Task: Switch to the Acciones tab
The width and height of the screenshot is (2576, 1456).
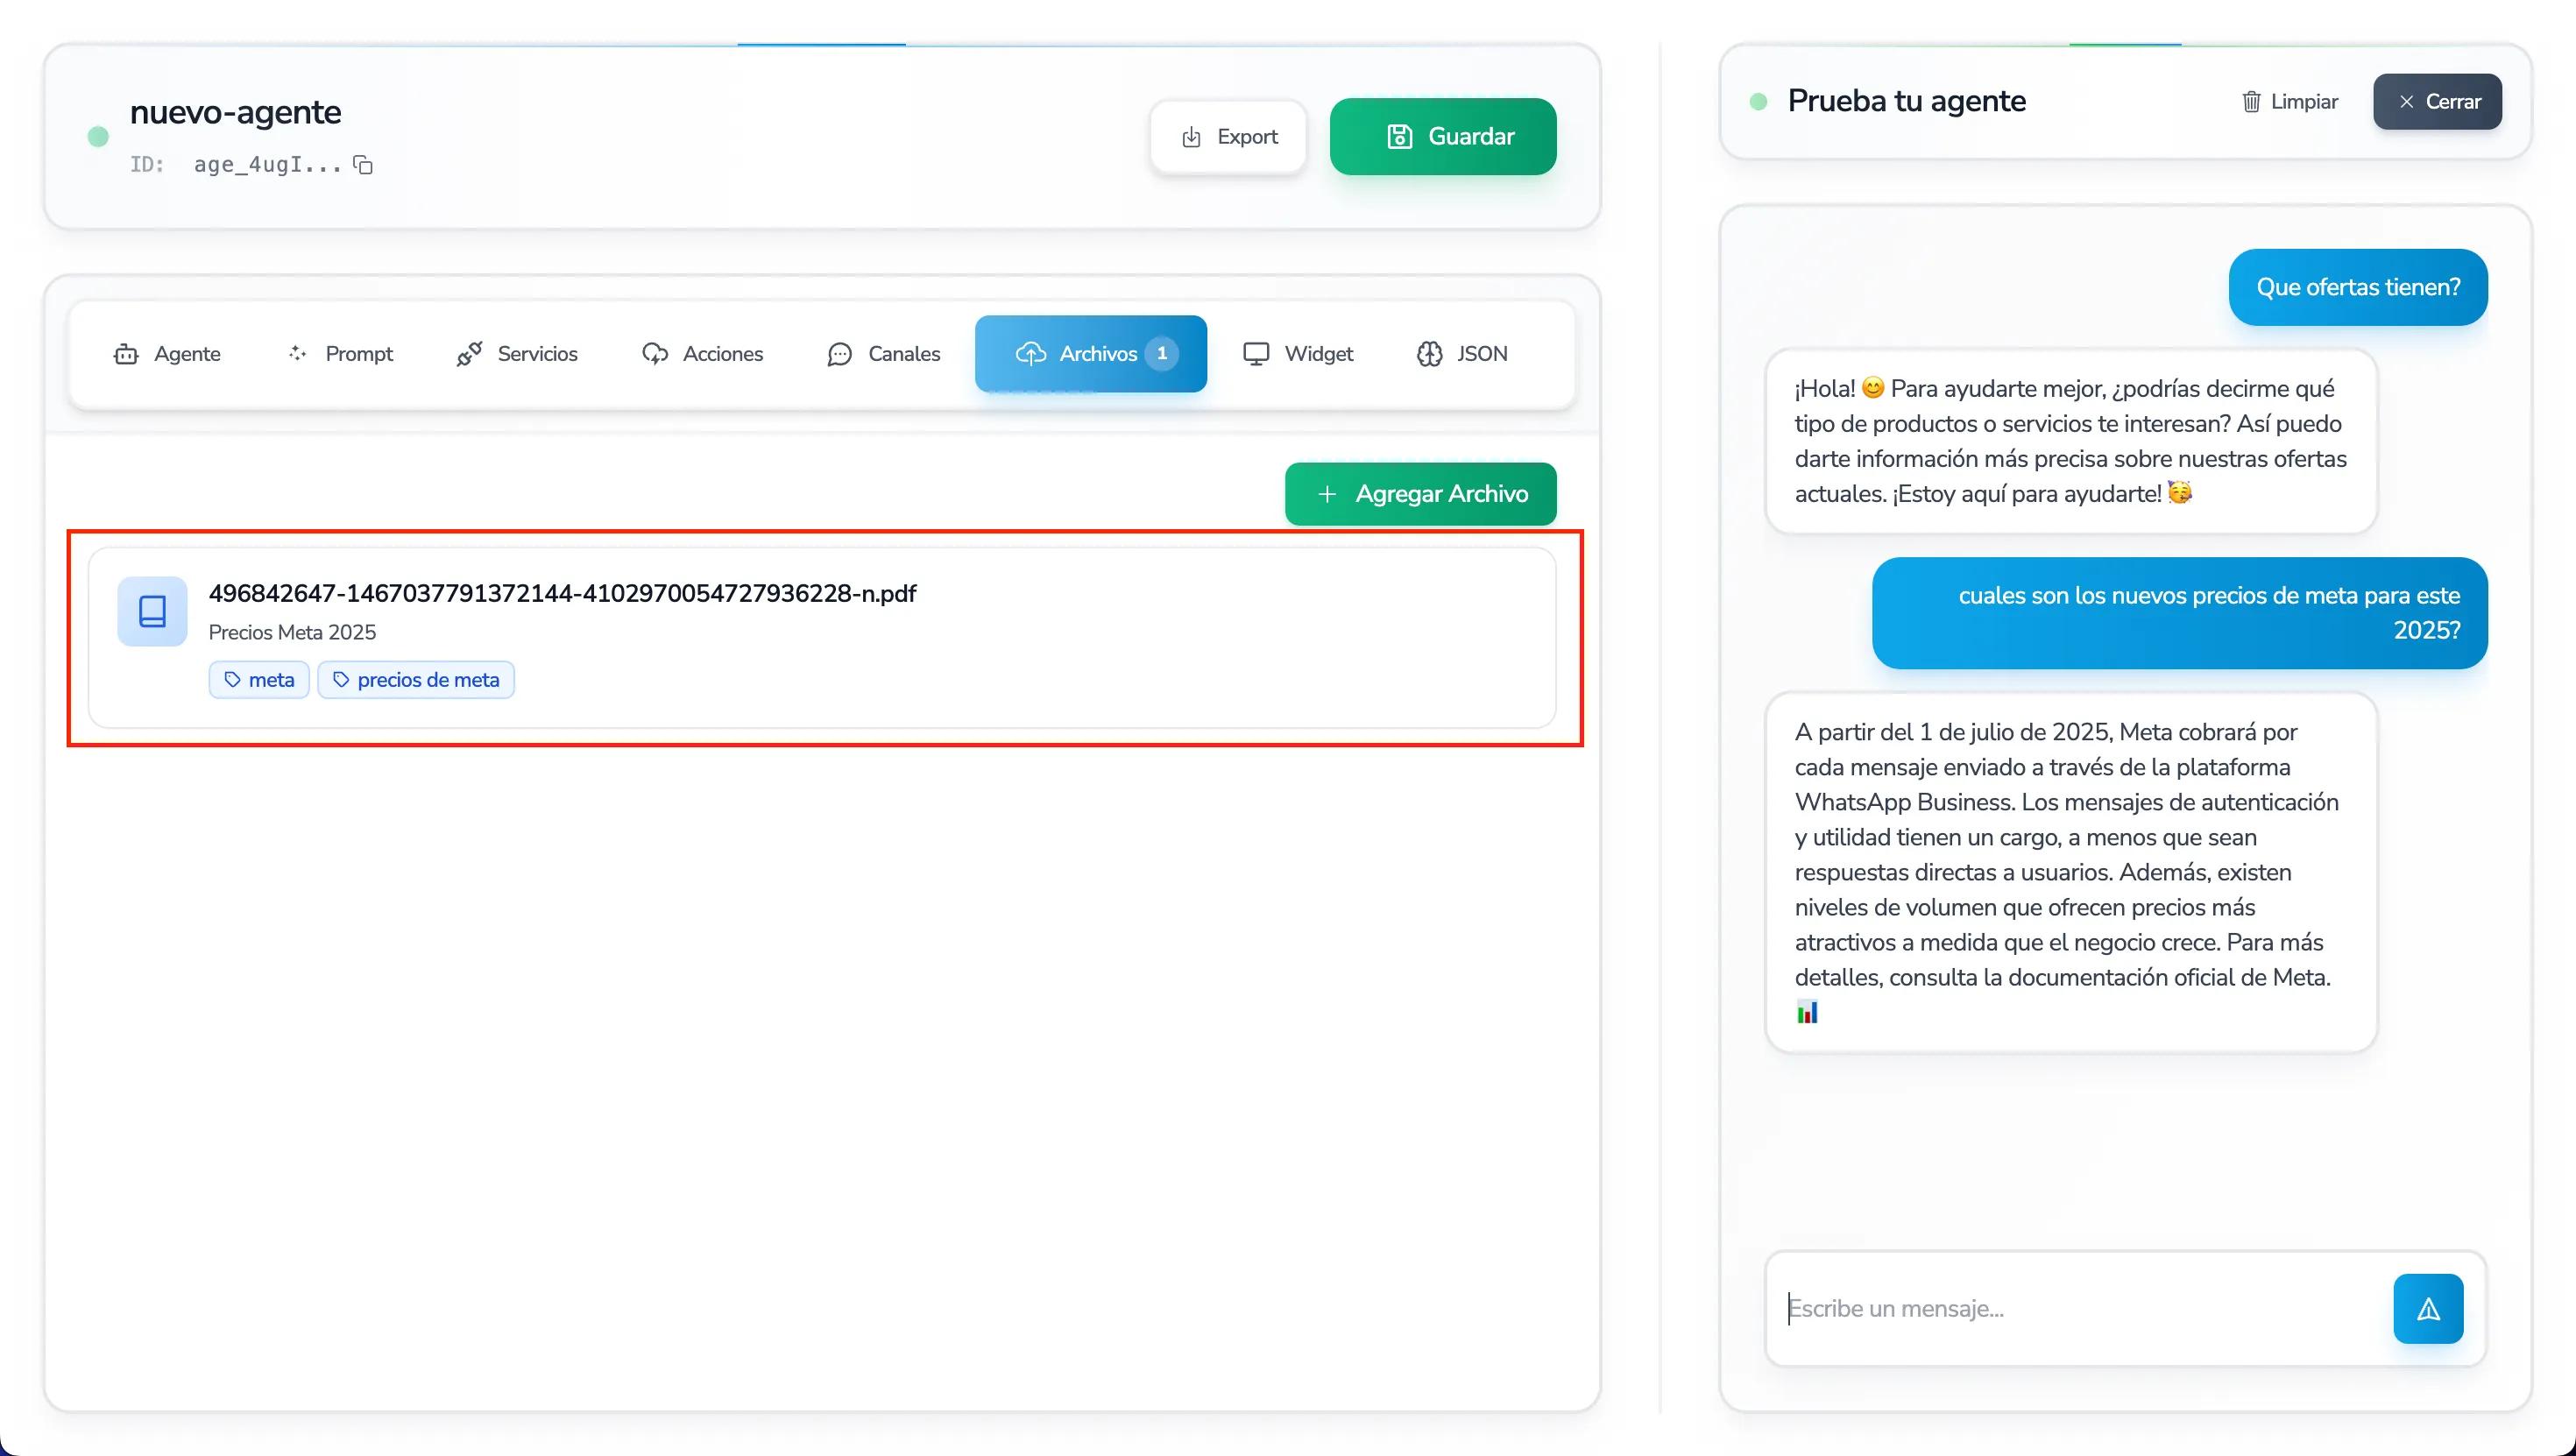Action: 702,354
